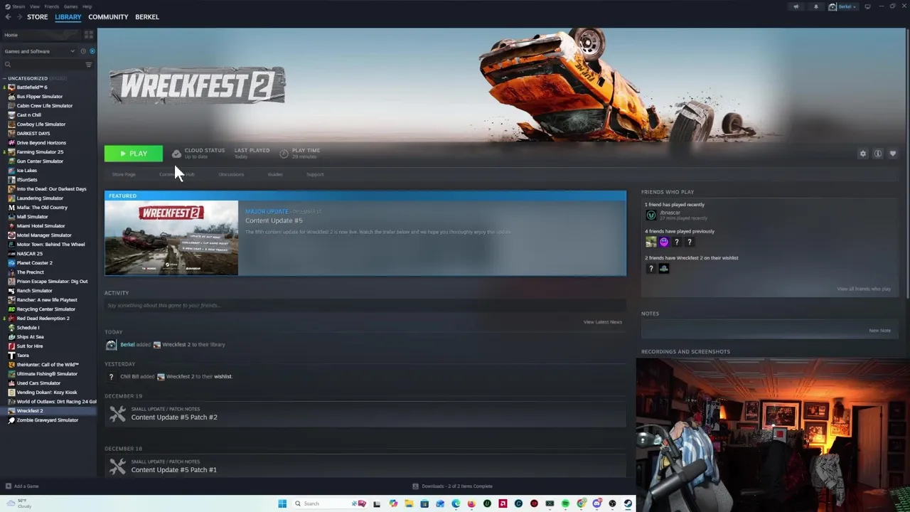The height and width of the screenshot is (512, 910).
Task: Switch to the Library tab
Action: [x=68, y=16]
